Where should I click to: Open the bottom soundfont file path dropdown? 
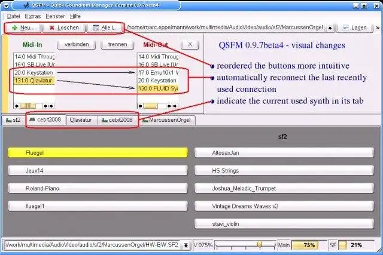point(186,245)
